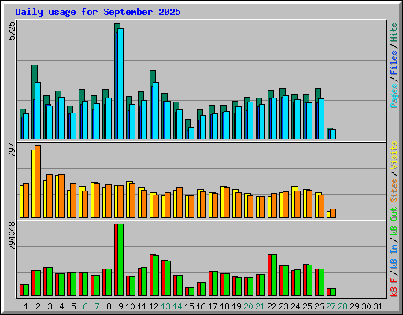This screenshot has height=315, width=403.
Task: Click green weekend day label 20
Action: 248,306
